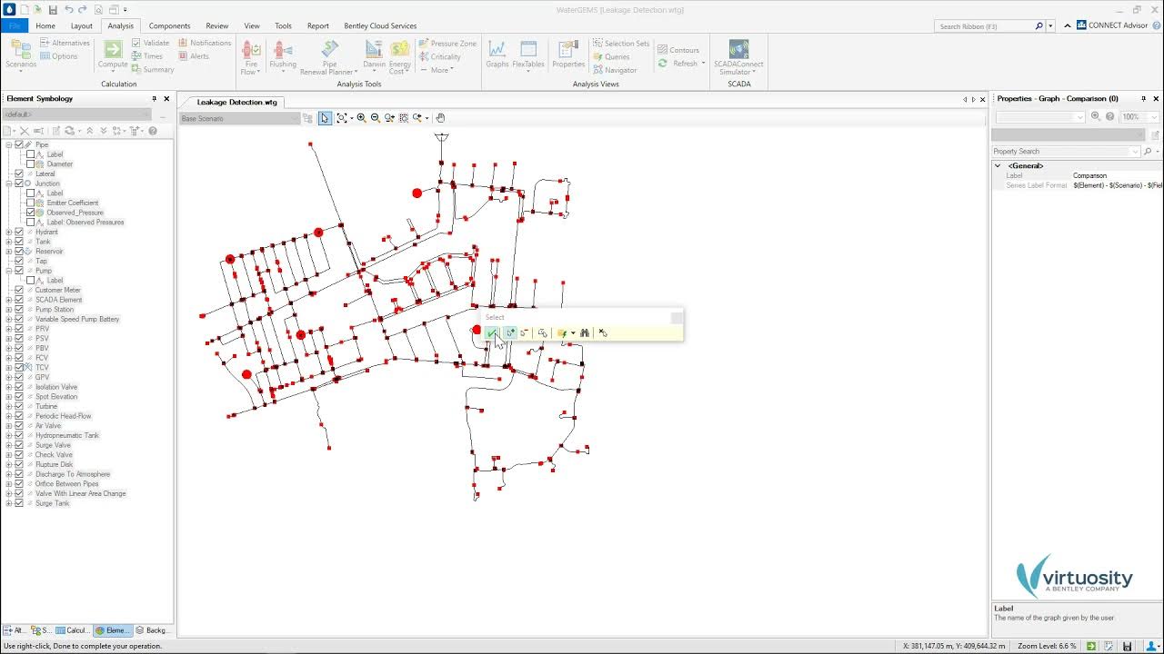1164x654 pixels.
Task: Select the Surge Tank tree row
Action: click(x=53, y=503)
